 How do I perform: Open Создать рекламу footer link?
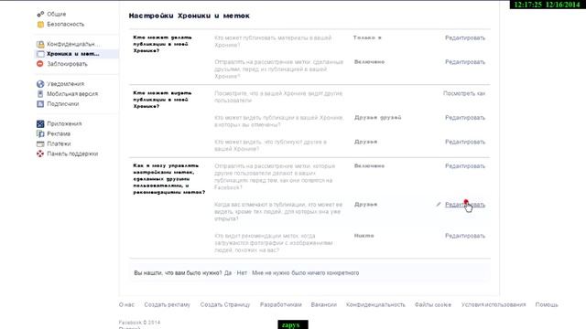pos(167,304)
